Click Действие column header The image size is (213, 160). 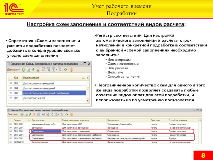[159, 120]
